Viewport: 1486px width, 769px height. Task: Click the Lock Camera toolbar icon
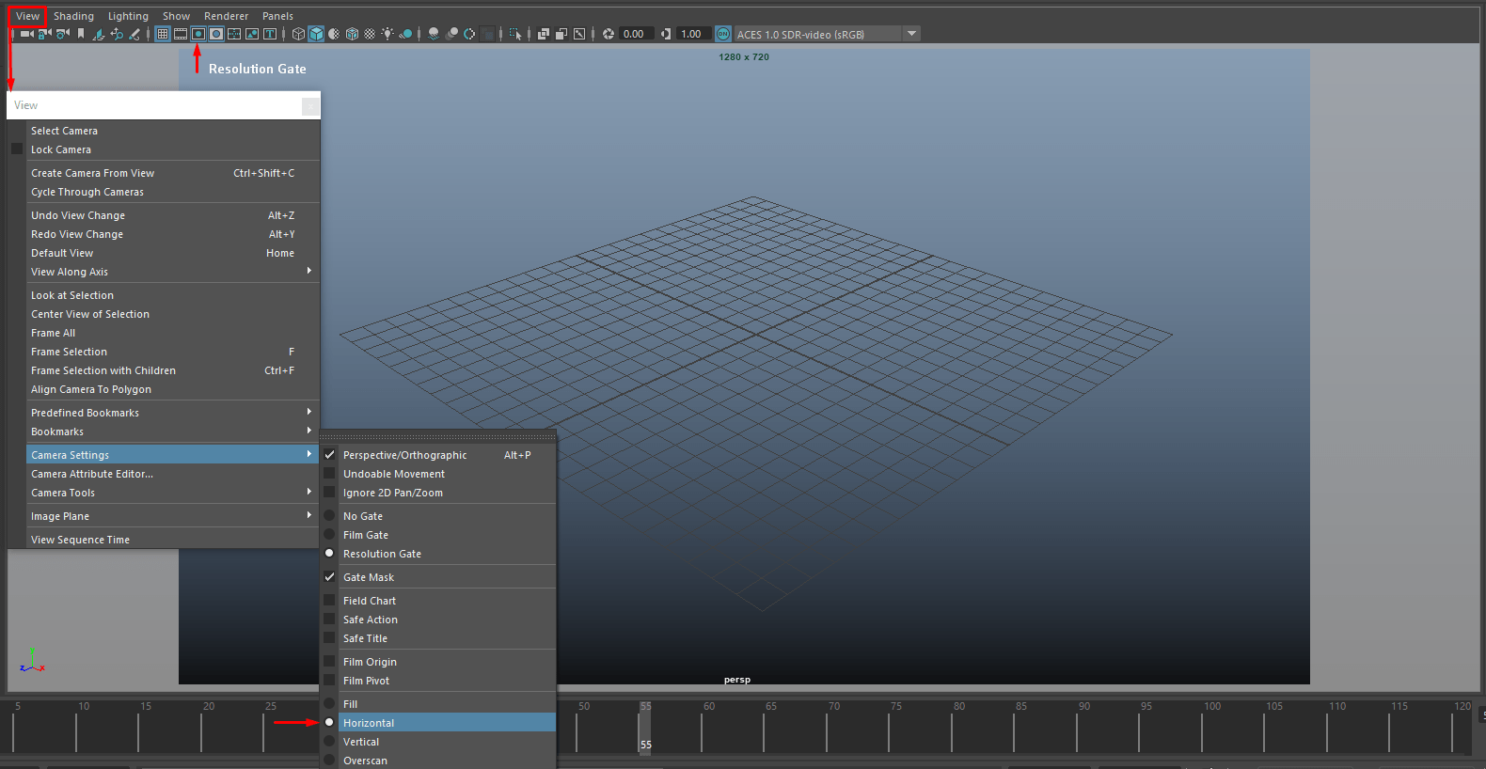tap(44, 34)
